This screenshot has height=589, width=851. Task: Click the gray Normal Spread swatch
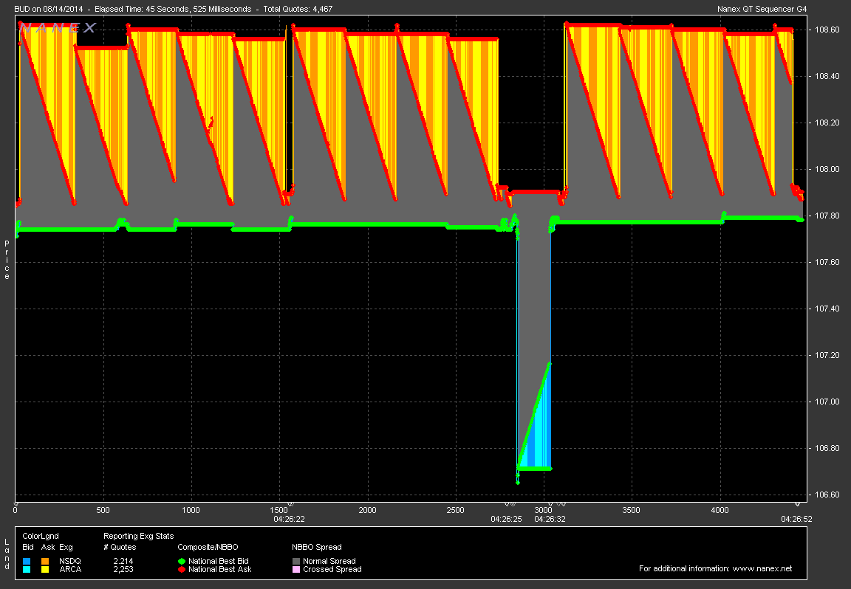(295, 562)
